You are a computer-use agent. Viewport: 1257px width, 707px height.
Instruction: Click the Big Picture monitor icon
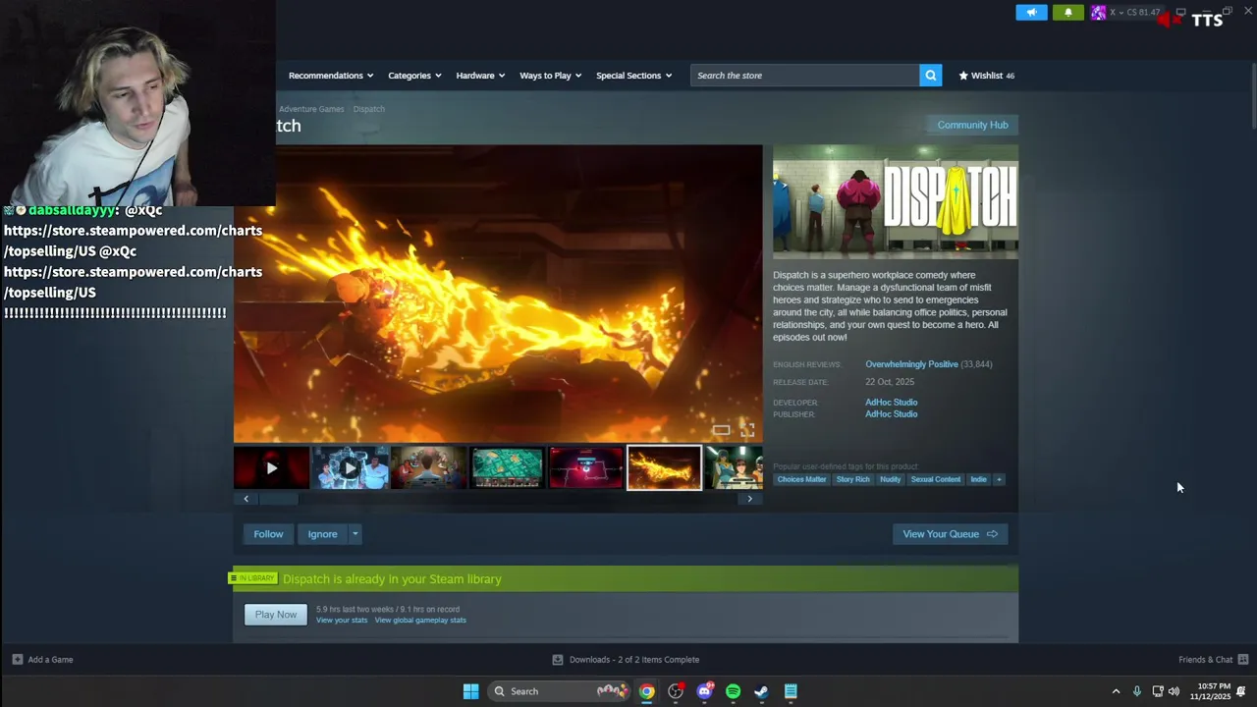(1181, 12)
